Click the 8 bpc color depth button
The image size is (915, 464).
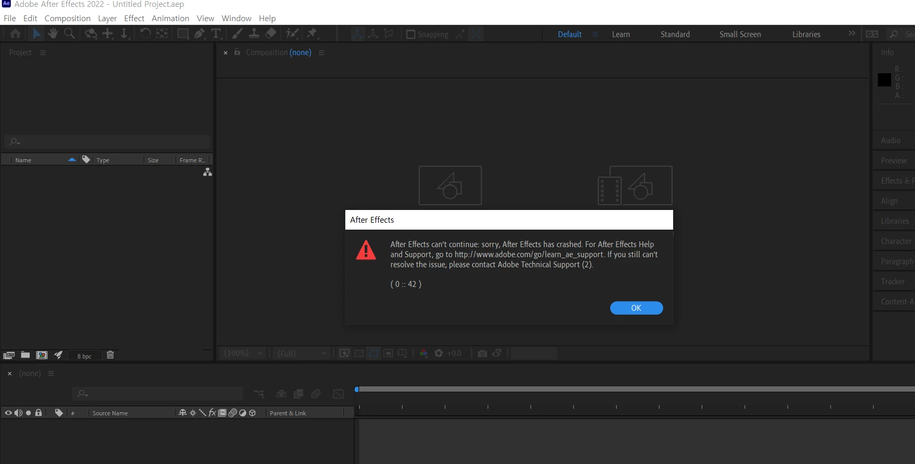[84, 356]
